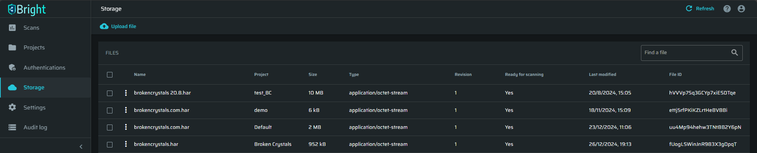The image size is (757, 153).
Task: Click the cloud Upload file icon
Action: (x=104, y=26)
